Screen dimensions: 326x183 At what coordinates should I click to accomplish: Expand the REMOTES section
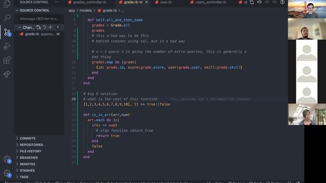point(40,164)
